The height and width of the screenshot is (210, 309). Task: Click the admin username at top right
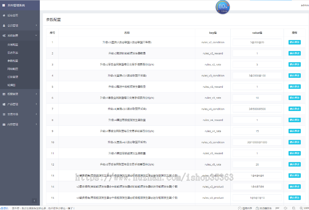(305, 5)
